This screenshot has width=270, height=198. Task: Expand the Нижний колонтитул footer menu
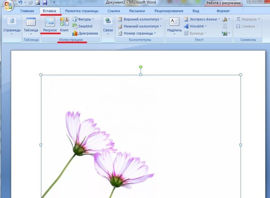tap(139, 26)
